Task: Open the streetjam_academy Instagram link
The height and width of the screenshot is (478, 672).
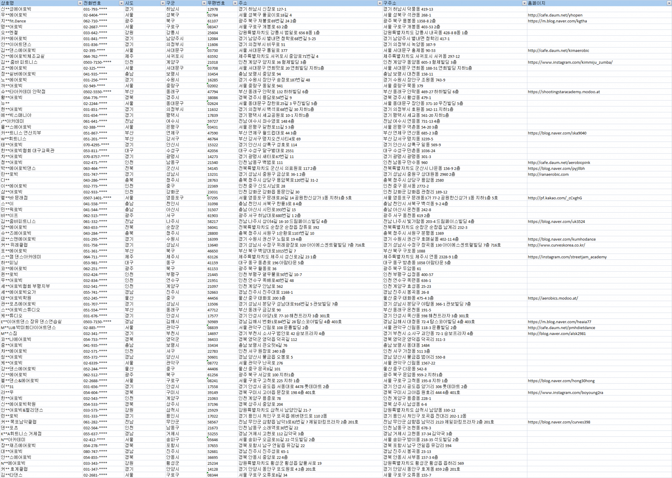Action: (x=567, y=257)
